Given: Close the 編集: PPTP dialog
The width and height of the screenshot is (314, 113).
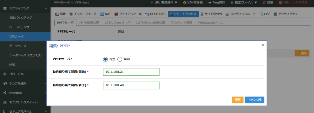Looking at the screenshot, I should [x=263, y=45].
